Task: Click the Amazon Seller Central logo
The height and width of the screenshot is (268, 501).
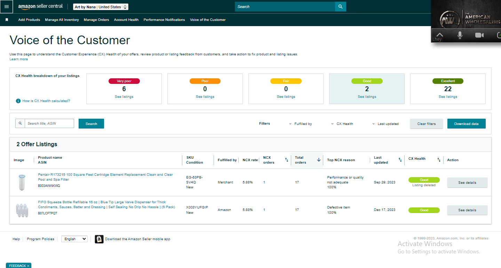Action: tap(40, 7)
